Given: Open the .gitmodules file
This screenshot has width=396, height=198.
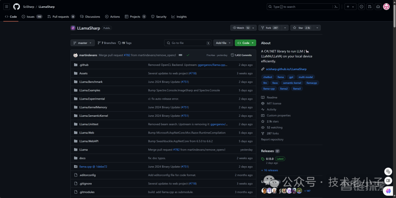Looking at the screenshot, I should [x=87, y=192].
